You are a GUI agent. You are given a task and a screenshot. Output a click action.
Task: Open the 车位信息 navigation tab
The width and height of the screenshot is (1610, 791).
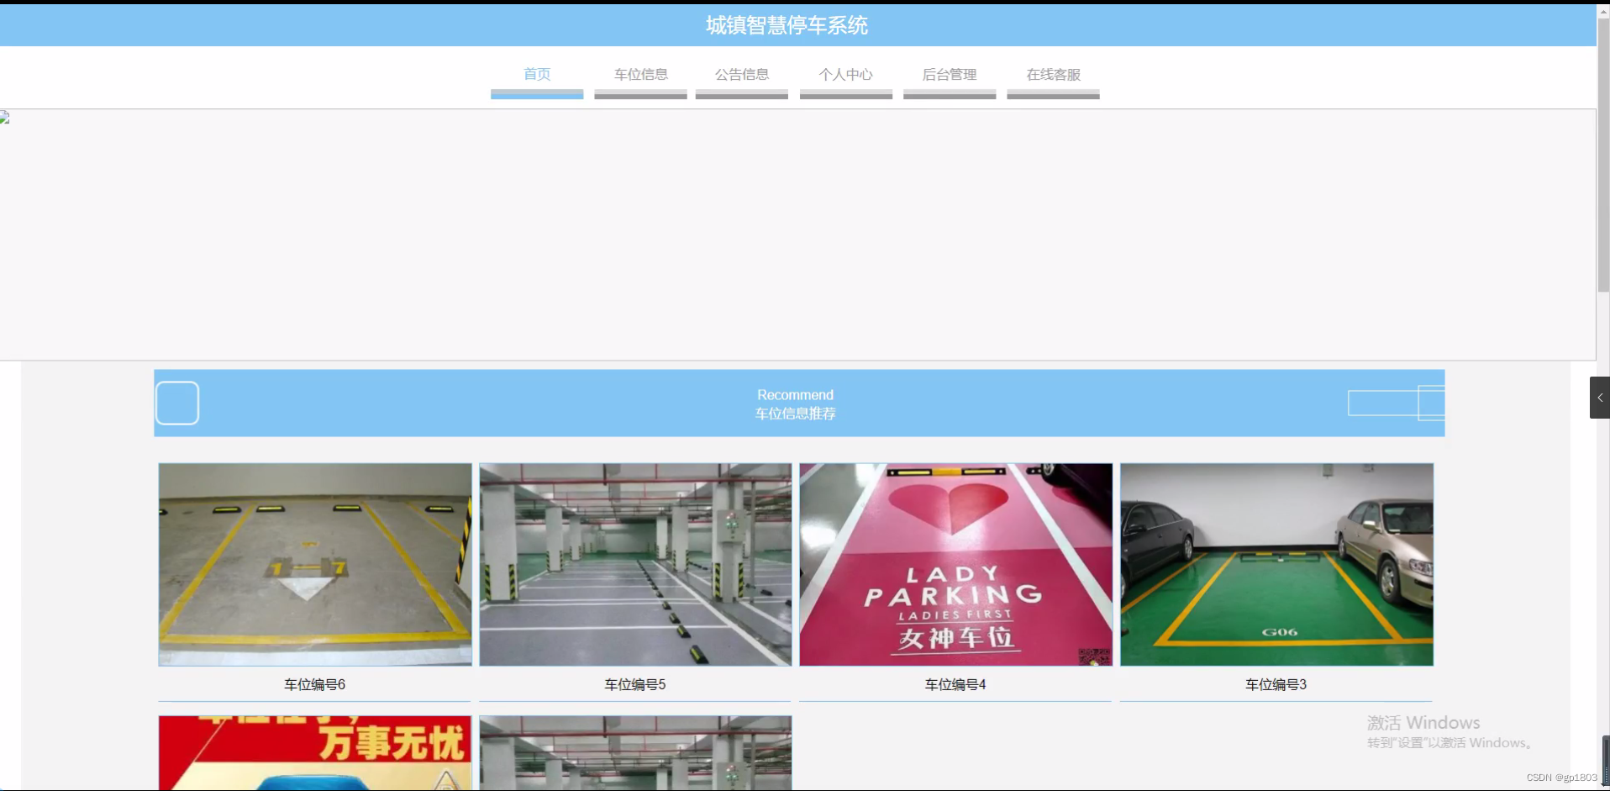(x=640, y=75)
